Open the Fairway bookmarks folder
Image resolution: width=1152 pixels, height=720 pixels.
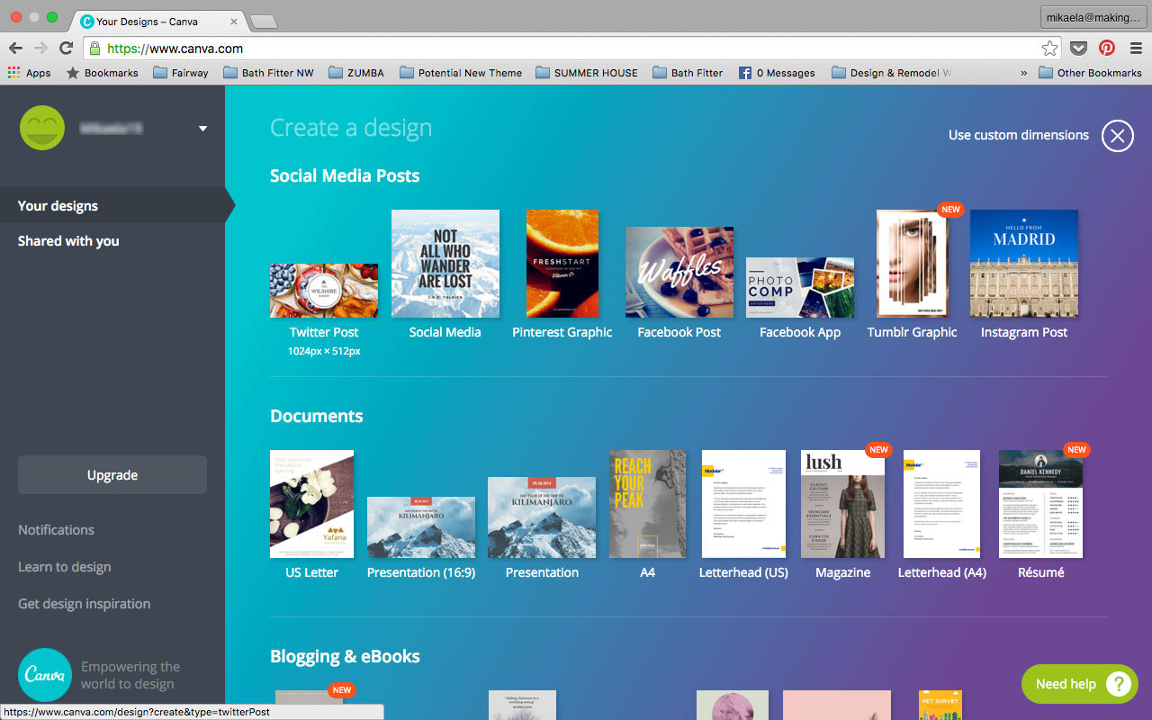(180, 73)
